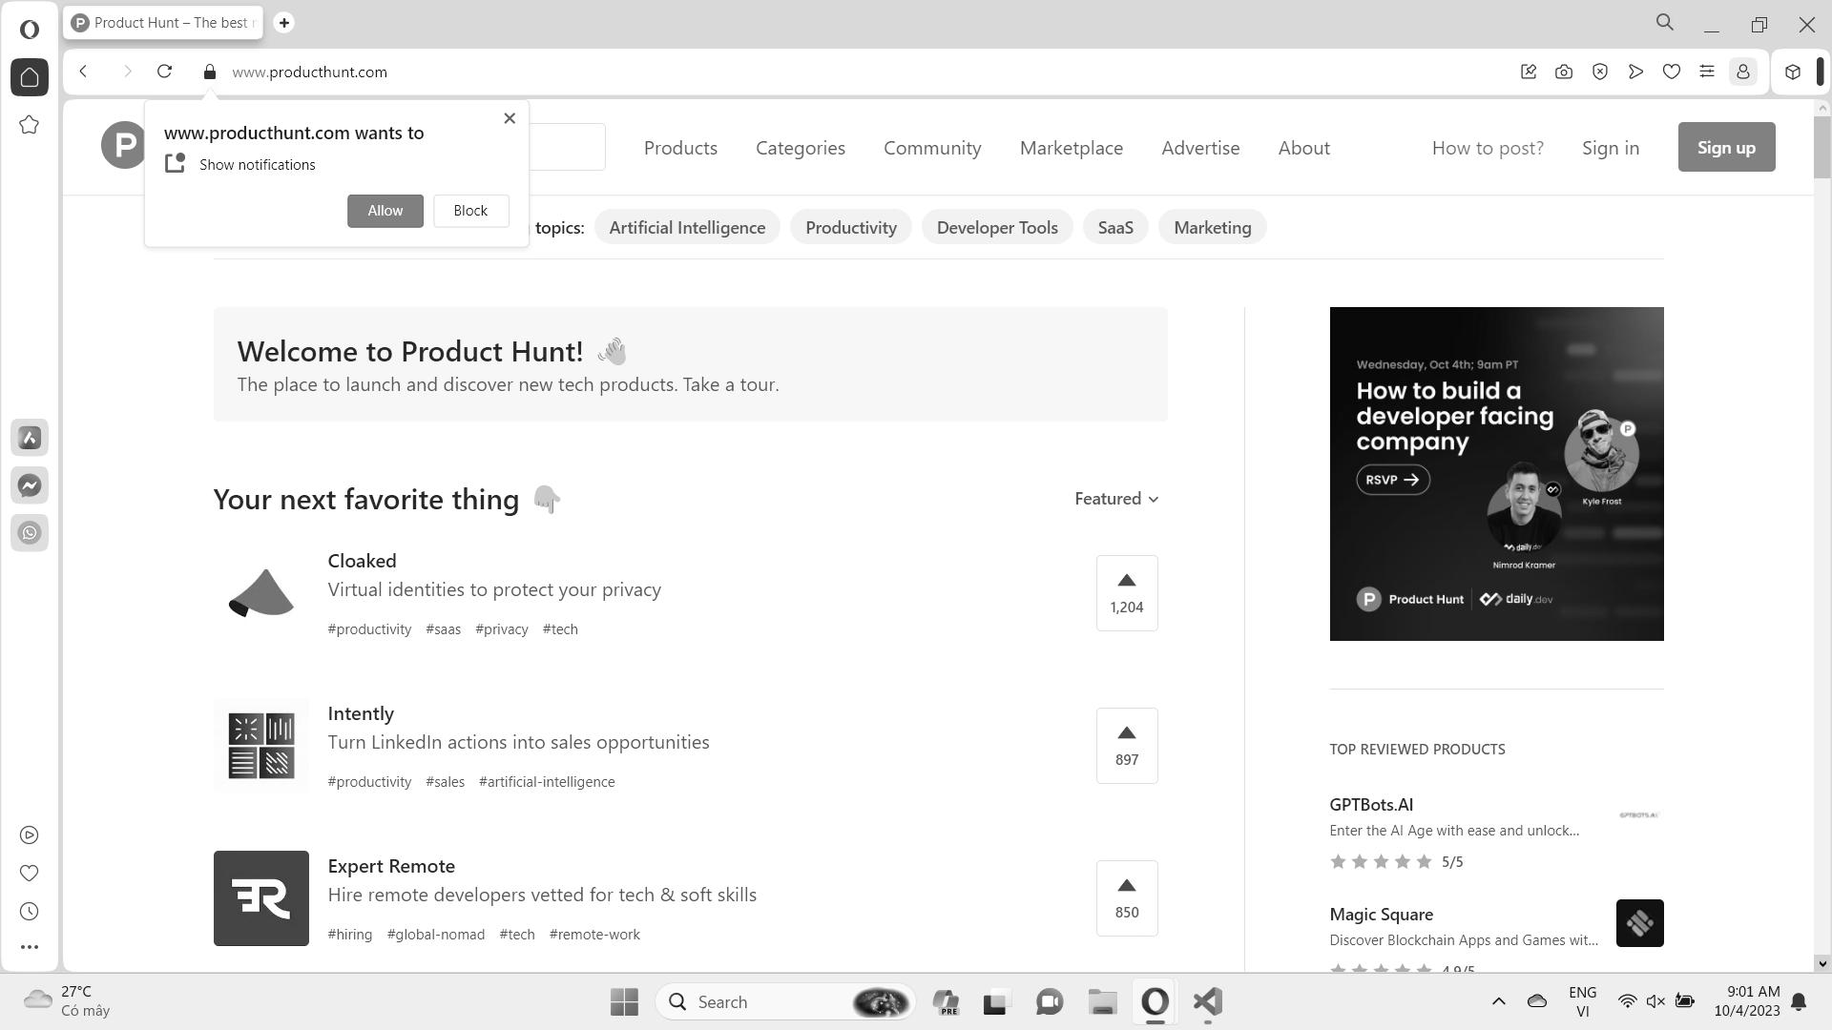Image resolution: width=1832 pixels, height=1030 pixels.
Task: Open the Cloaked product title
Action: coord(362,561)
